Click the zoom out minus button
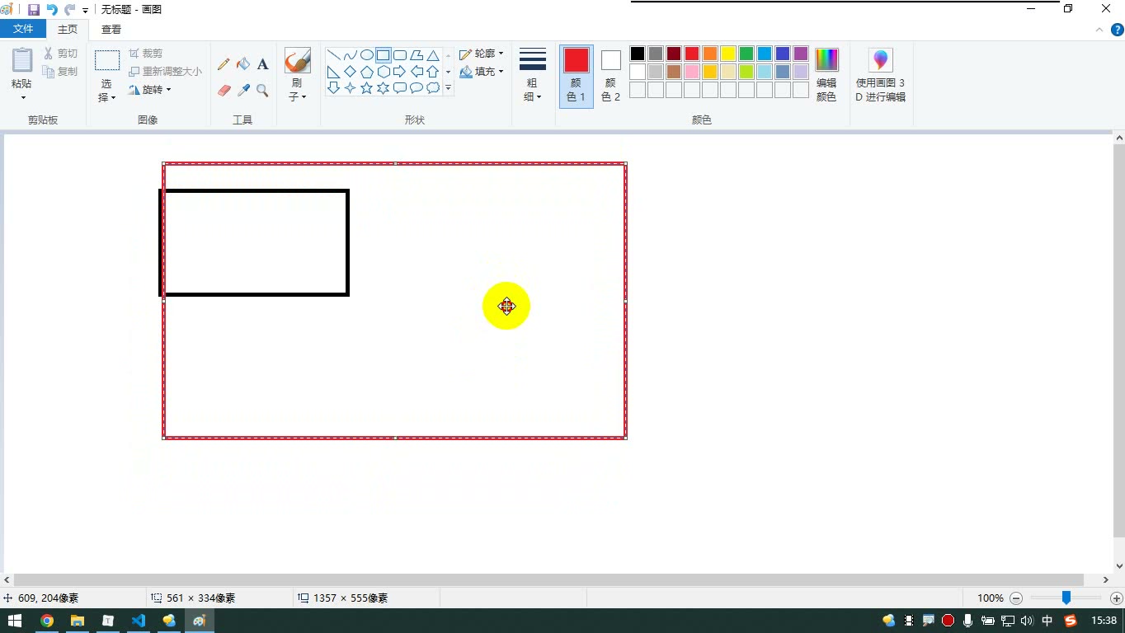1125x633 pixels. tap(1016, 598)
